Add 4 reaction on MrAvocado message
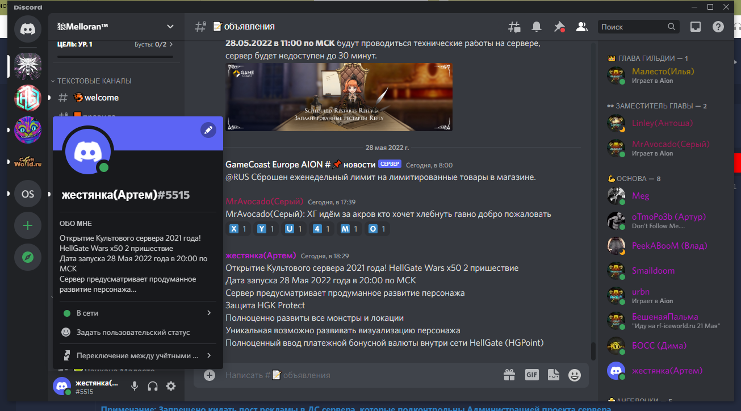Screen dimensions: 741x411 click(x=321, y=229)
